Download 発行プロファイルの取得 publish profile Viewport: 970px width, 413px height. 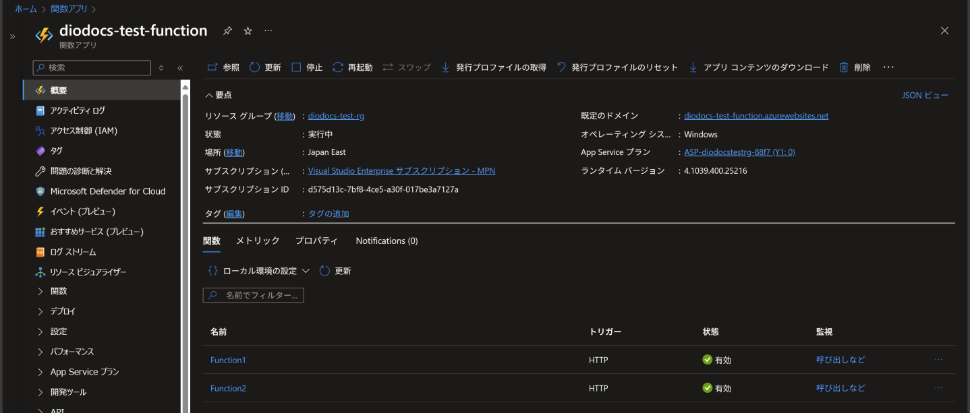click(493, 67)
